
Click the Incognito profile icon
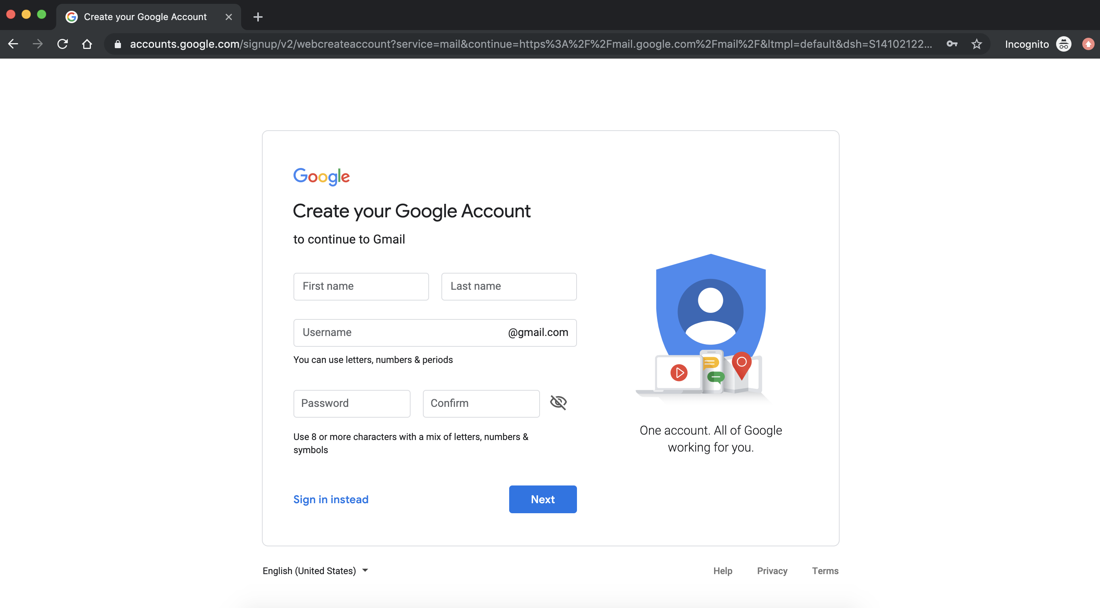(x=1063, y=44)
